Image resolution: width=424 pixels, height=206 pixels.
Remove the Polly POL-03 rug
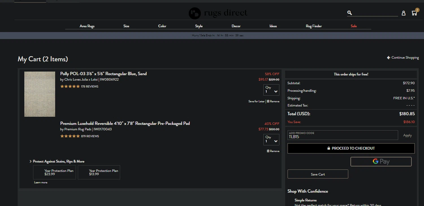[273, 101]
